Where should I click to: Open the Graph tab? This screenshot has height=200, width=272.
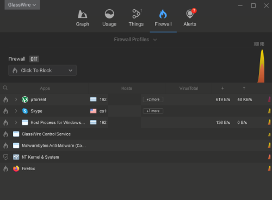pos(83,18)
